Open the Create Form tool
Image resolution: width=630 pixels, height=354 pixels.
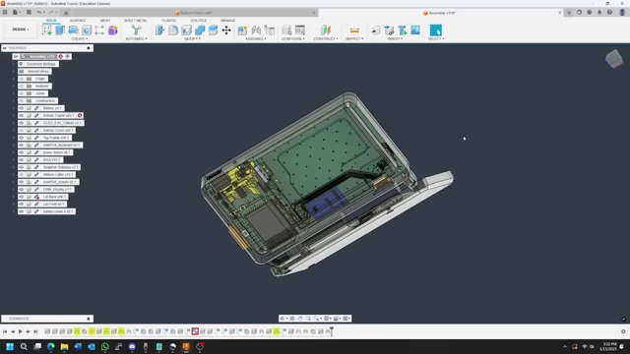click(113, 30)
